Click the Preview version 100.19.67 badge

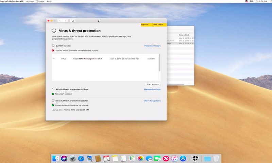[154, 24]
